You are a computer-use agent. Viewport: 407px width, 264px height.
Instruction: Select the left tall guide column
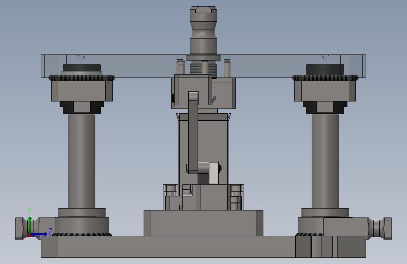pyautogui.click(x=82, y=161)
